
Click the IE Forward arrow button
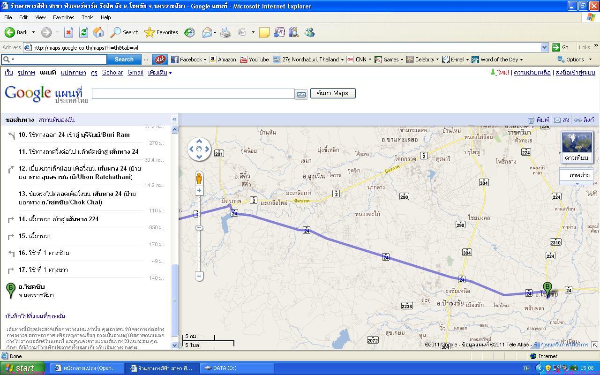pyautogui.click(x=46, y=32)
